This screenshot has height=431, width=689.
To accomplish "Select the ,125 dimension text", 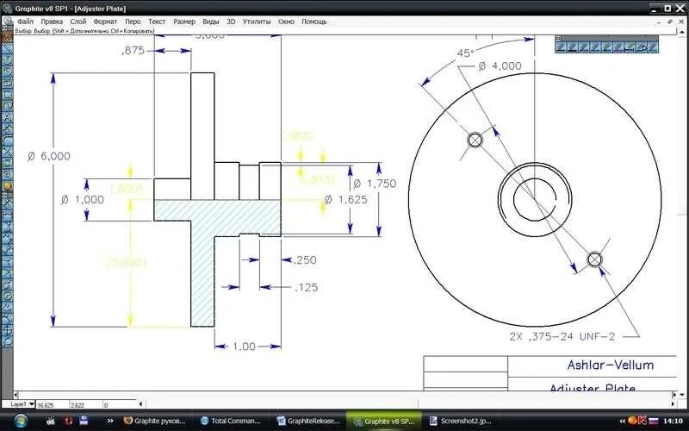I will pos(307,288).
